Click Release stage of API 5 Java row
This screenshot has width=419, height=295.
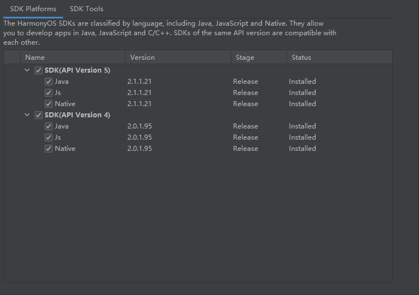pyautogui.click(x=245, y=82)
